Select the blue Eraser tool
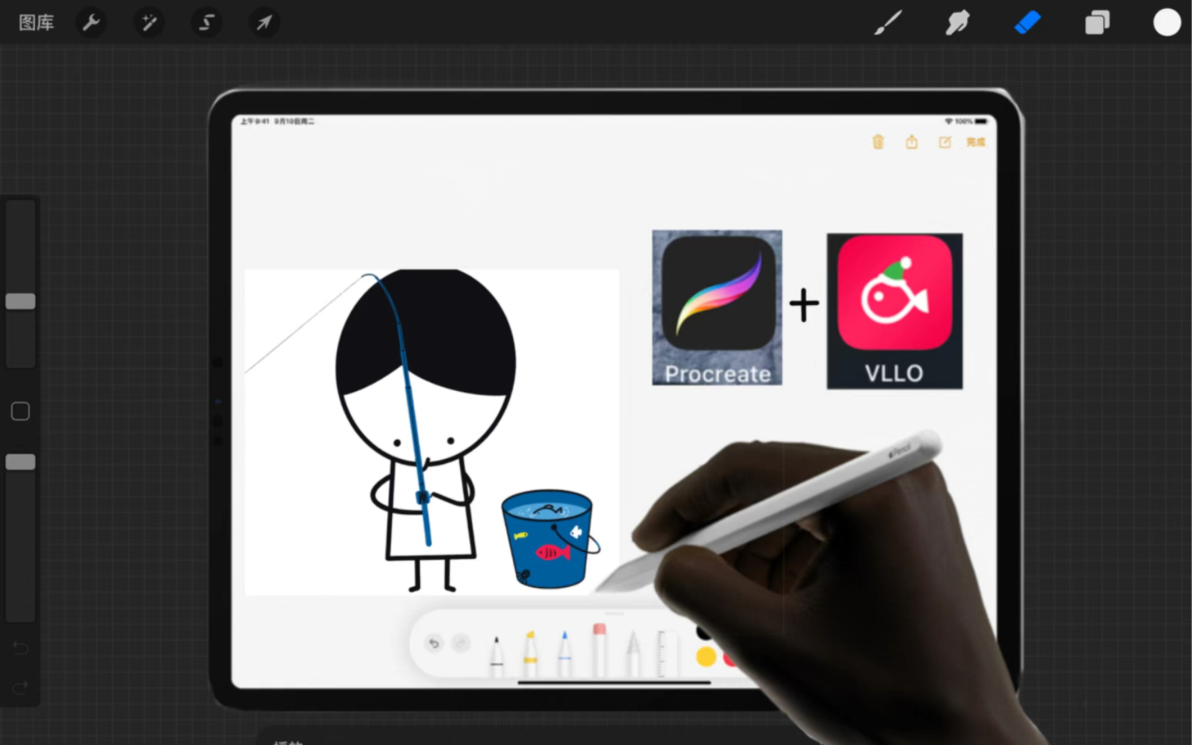Viewport: 1192px width, 745px height. (1028, 23)
